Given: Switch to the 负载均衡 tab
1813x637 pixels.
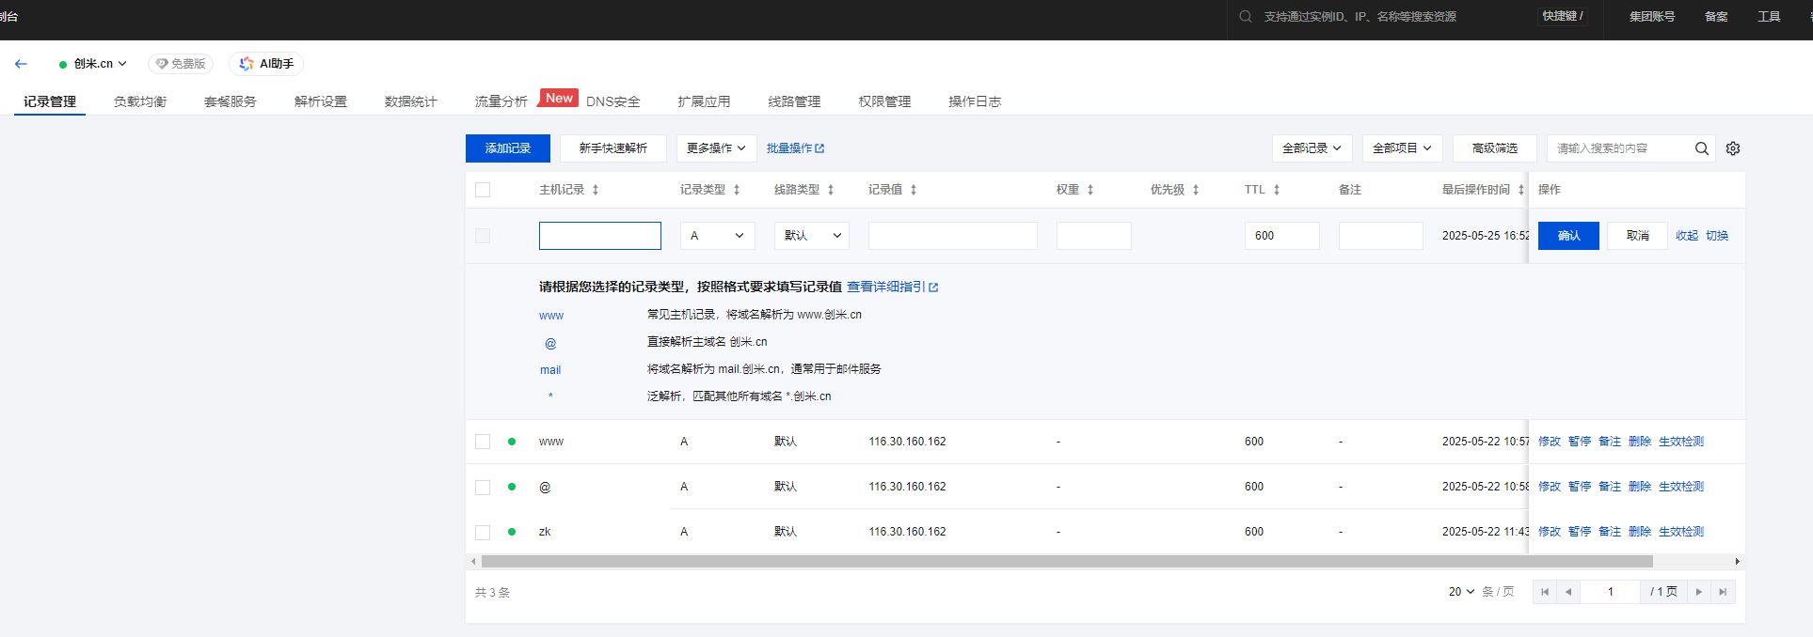Looking at the screenshot, I should point(140,101).
